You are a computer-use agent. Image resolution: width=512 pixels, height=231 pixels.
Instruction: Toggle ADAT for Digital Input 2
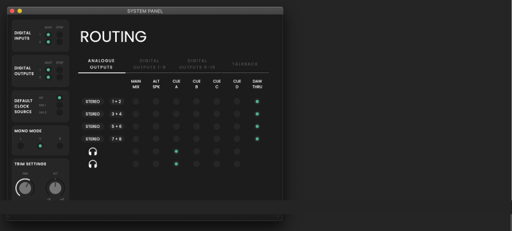click(48, 42)
